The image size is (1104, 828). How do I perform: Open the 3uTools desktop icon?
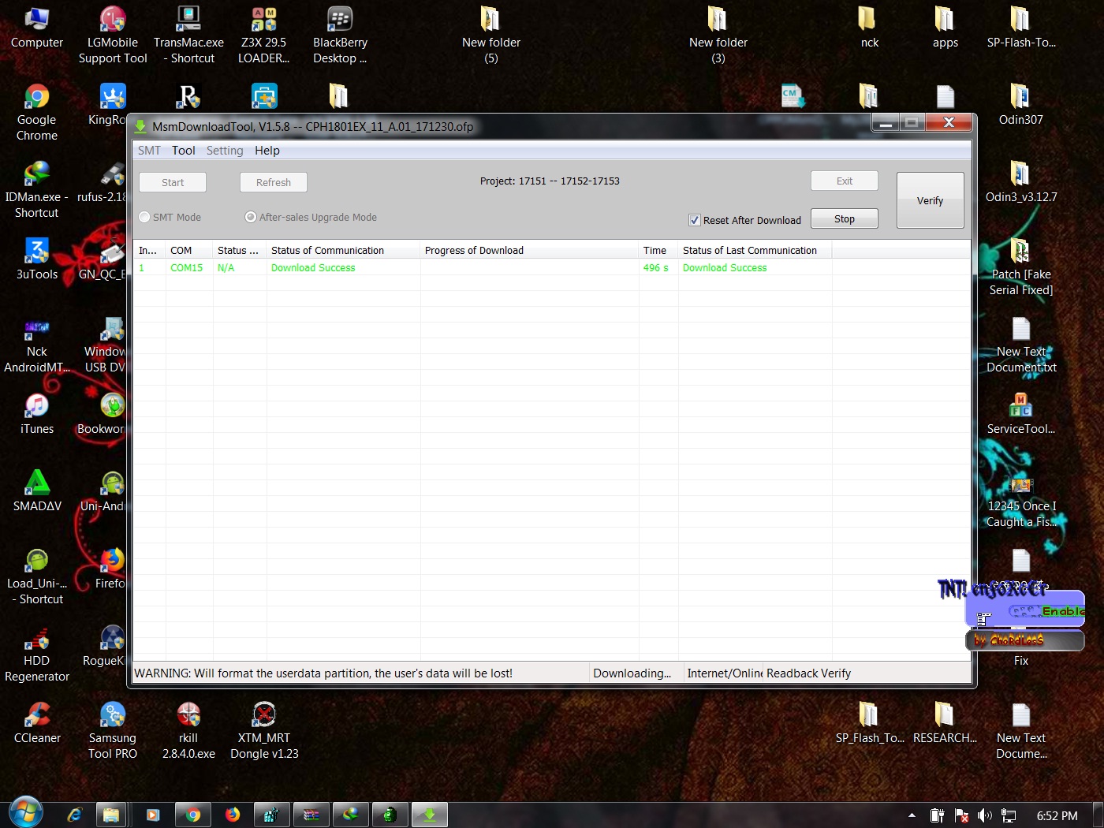(x=37, y=259)
